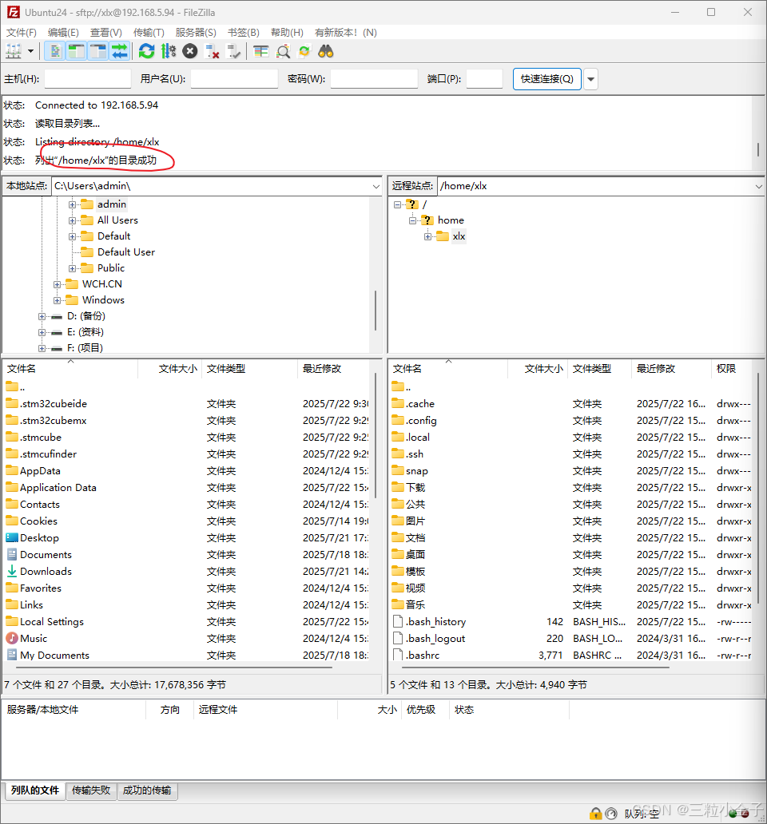The image size is (767, 824).
Task: Toggle message log display icon
Action: [55, 51]
